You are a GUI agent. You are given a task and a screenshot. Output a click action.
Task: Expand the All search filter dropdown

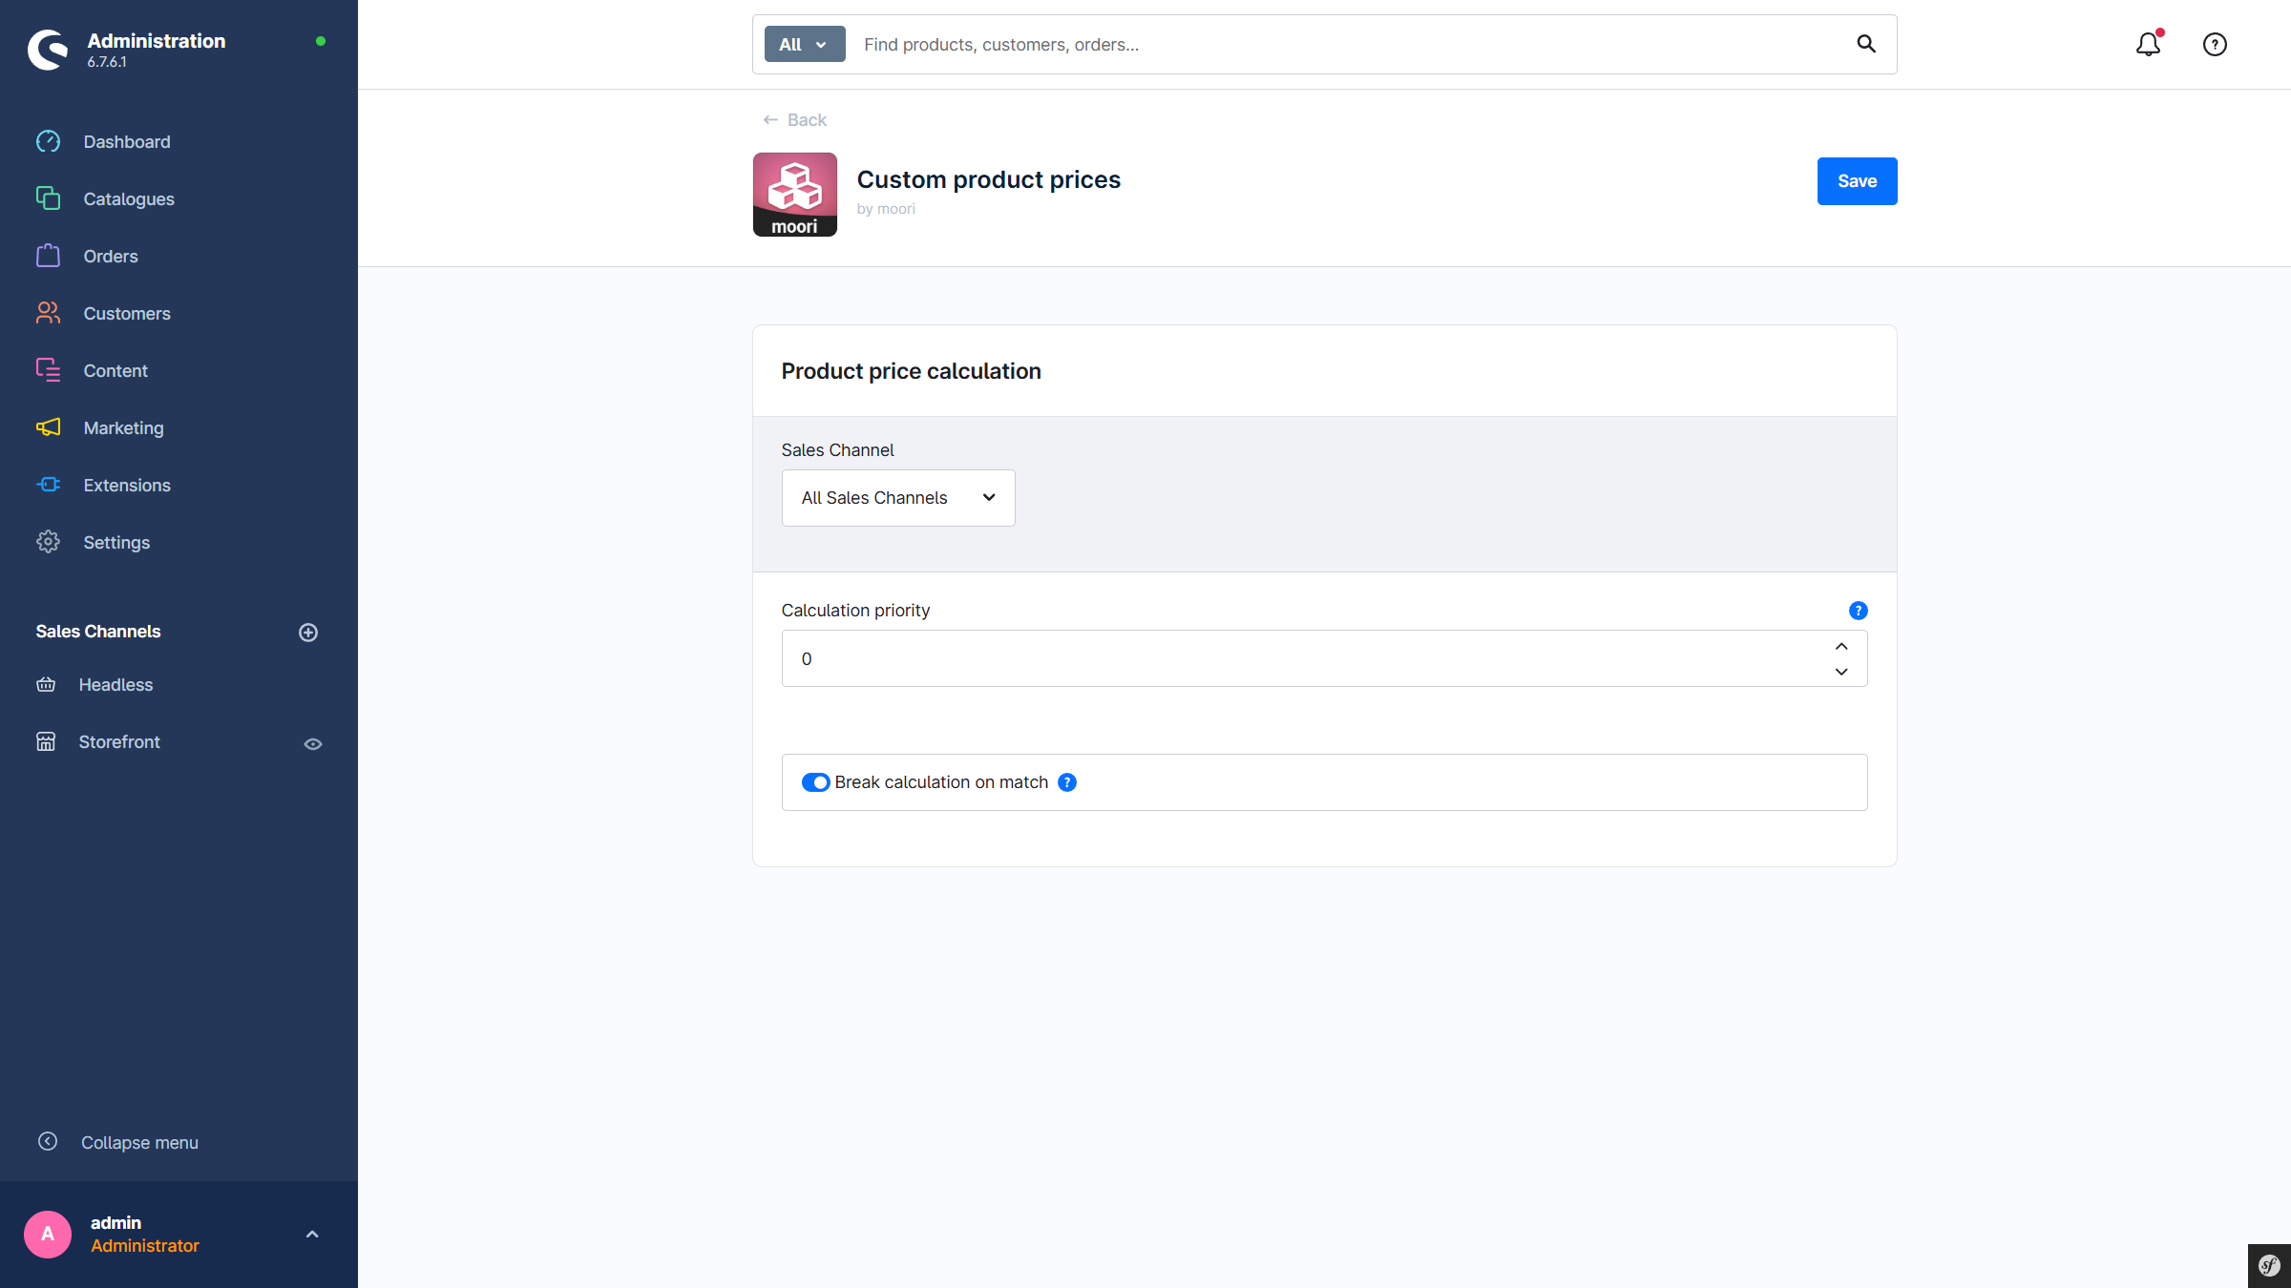tap(804, 44)
